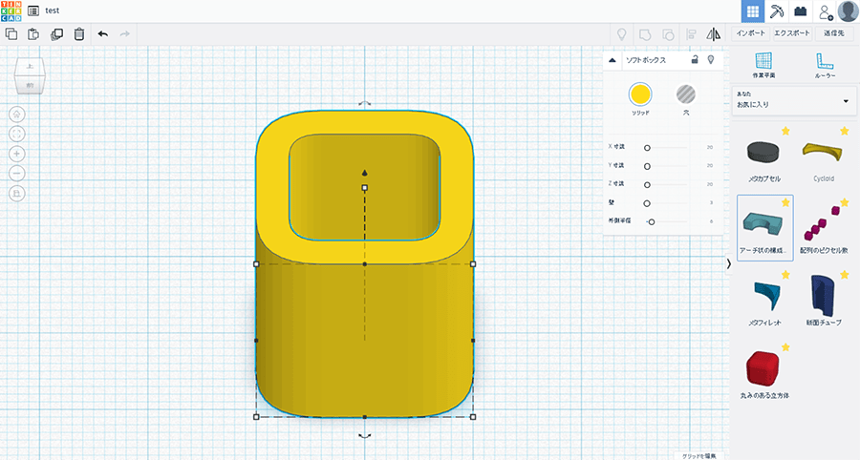This screenshot has height=460, width=860.
Task: Select the ruler (ルーラー) tool
Action: tap(825, 65)
